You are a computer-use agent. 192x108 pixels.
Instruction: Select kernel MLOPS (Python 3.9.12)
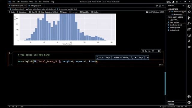155,12
